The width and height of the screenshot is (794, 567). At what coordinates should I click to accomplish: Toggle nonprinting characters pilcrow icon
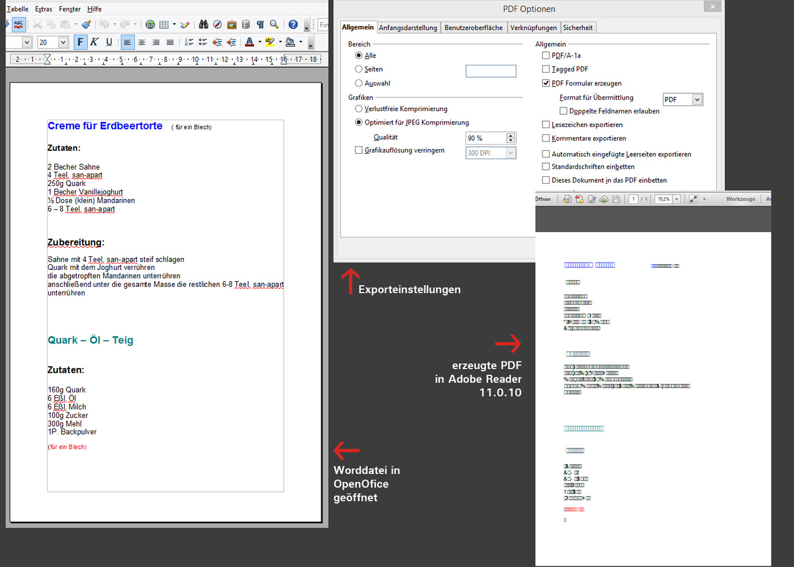(x=260, y=24)
